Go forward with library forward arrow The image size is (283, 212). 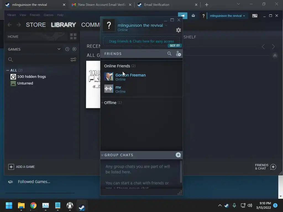point(19,25)
